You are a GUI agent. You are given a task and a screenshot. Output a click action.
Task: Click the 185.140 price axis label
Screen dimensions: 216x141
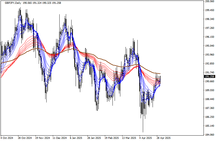coord(209,126)
